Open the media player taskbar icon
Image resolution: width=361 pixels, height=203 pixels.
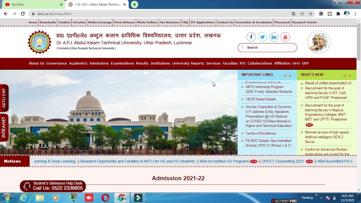coord(56,198)
